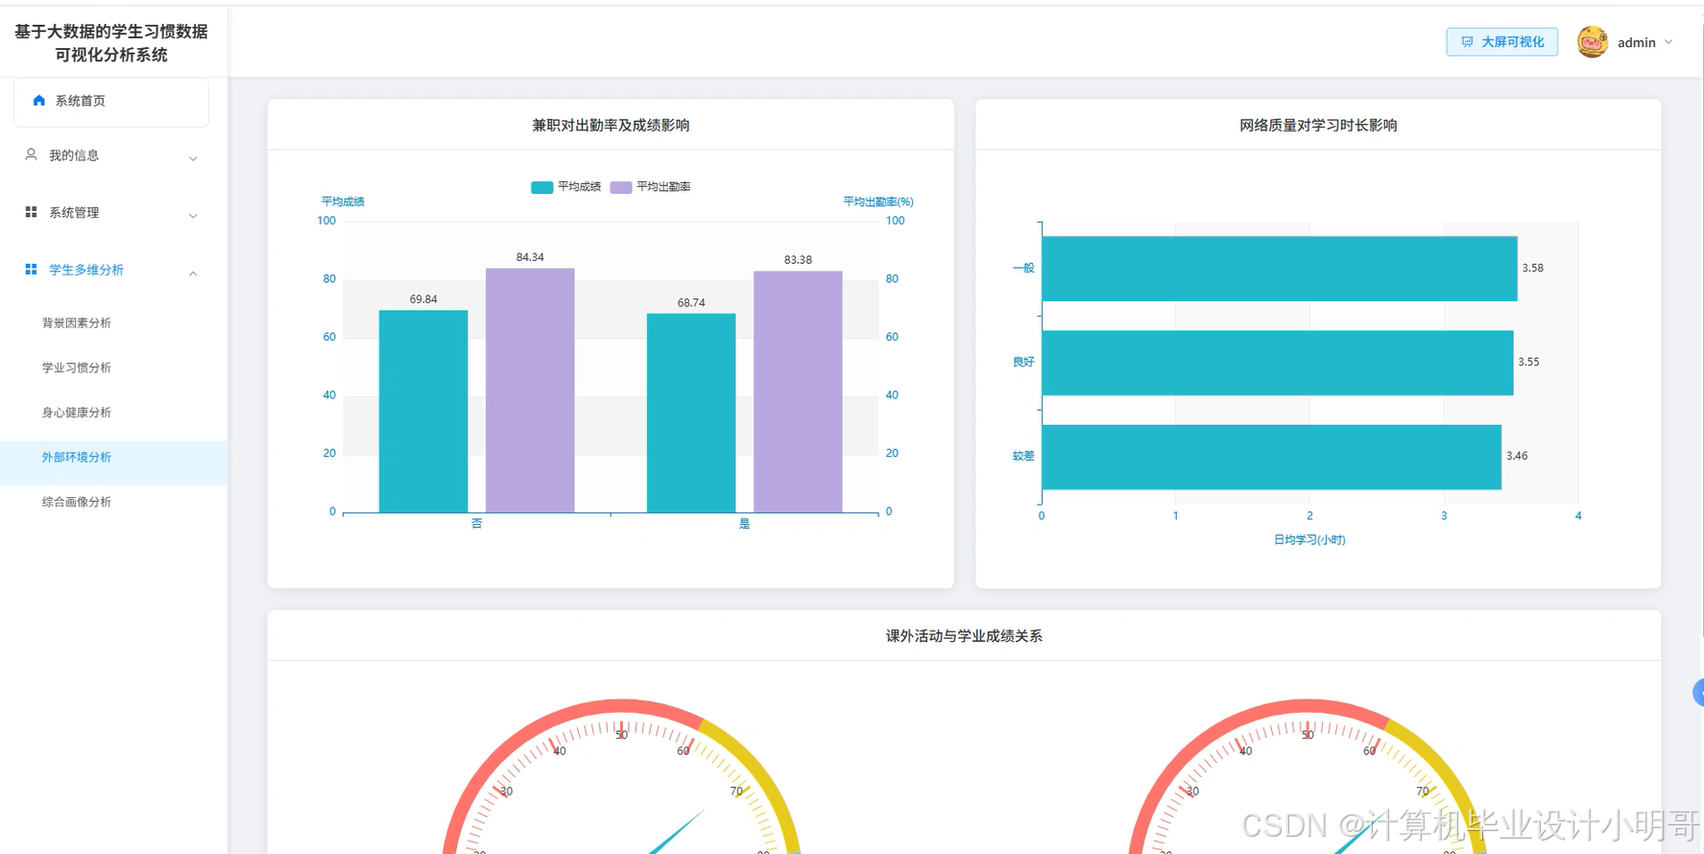
Task: Collapse the 学生多维分析 menu chevron
Action: tap(193, 273)
